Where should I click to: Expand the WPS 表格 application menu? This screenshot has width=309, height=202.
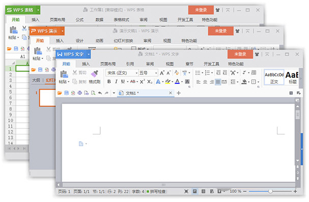pyautogui.click(x=38, y=10)
